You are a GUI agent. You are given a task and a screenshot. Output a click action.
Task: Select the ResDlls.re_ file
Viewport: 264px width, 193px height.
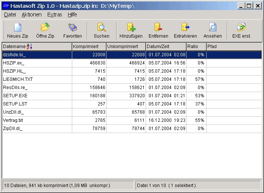click(x=15, y=88)
